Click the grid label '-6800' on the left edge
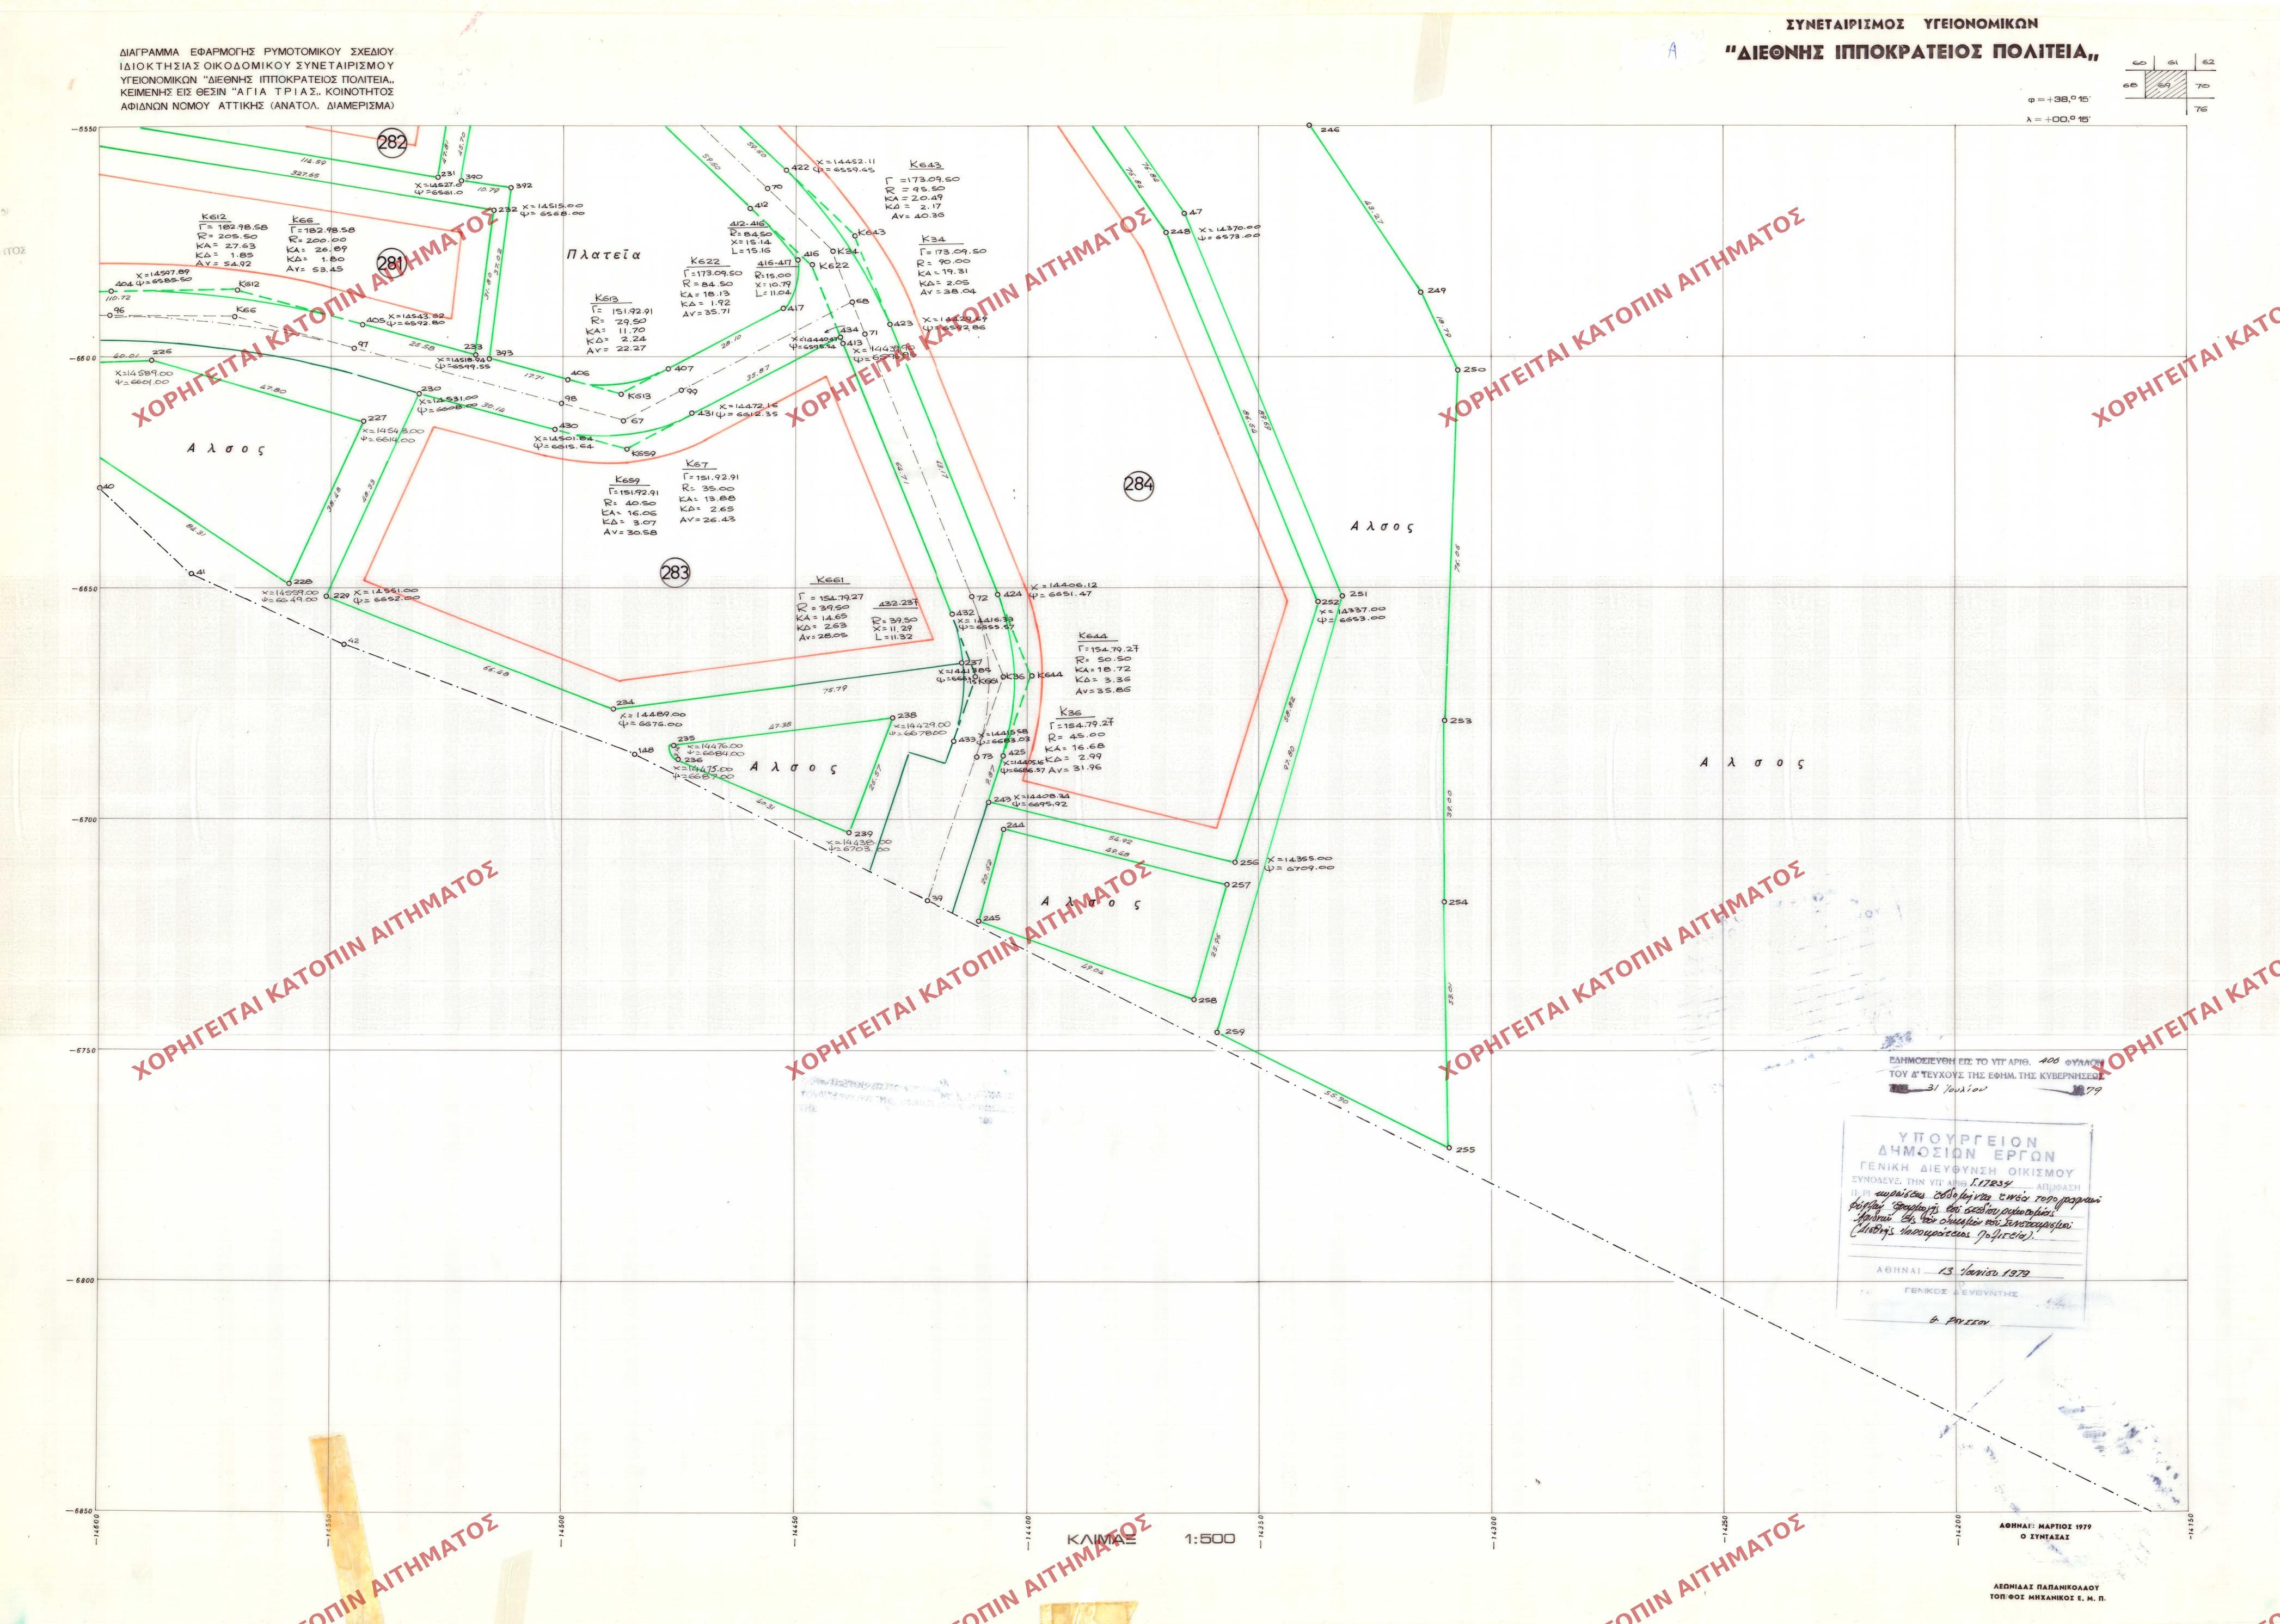The width and height of the screenshot is (2280, 1624). [x=82, y=1280]
